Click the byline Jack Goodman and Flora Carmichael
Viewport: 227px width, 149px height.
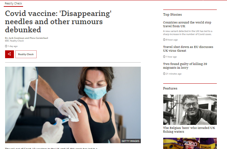pos(26,38)
